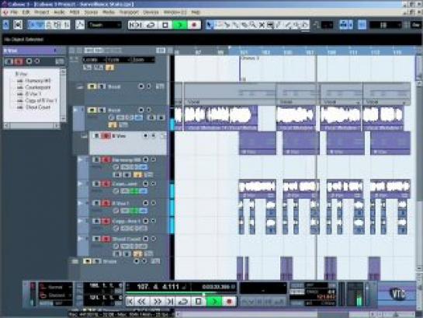This screenshot has height=318, width=423.
Task: Select the Zoom magnifier tool
Action: (253, 25)
